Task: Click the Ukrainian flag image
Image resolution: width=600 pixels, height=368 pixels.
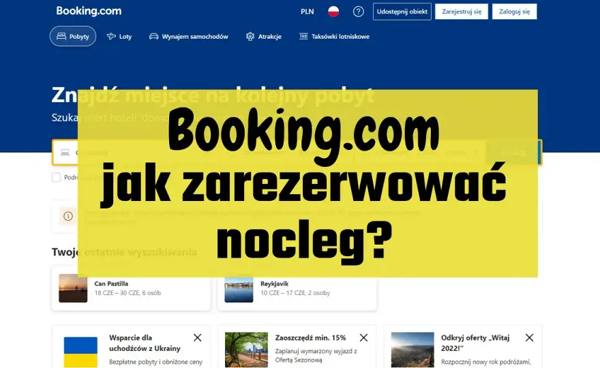Action: (80, 352)
